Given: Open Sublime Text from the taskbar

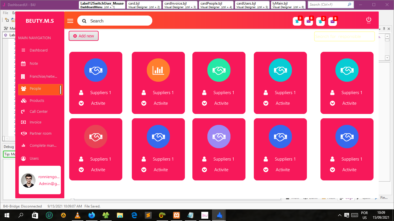Looking at the screenshot, I should tap(148, 215).
